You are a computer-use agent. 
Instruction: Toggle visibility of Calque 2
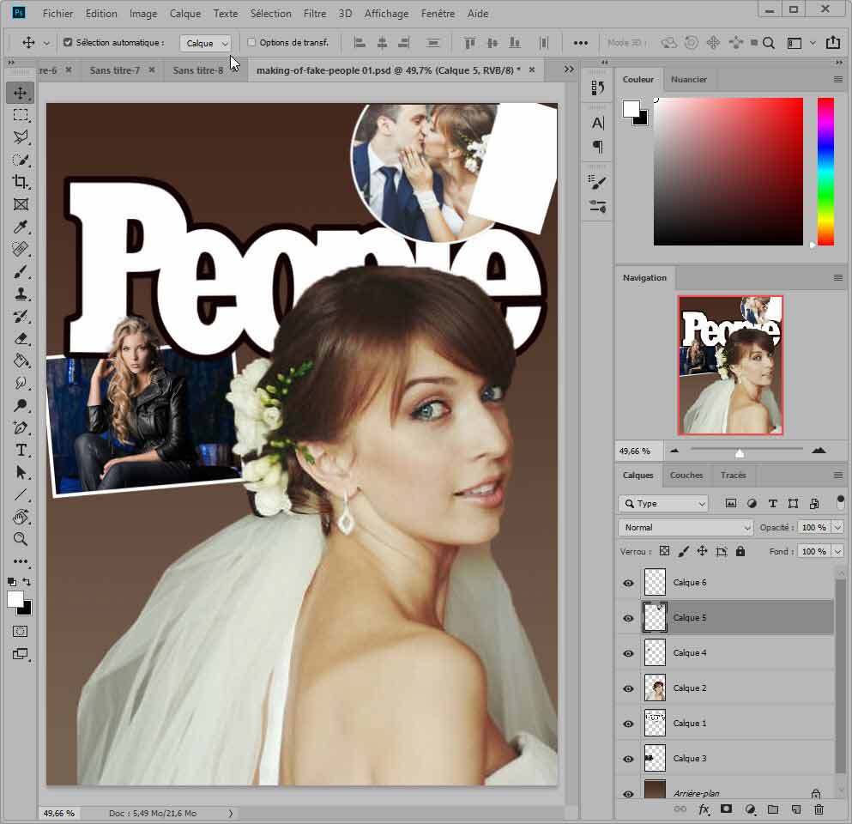[x=628, y=688]
